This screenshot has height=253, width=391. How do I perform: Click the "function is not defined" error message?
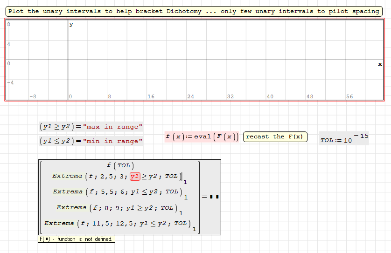76,239
